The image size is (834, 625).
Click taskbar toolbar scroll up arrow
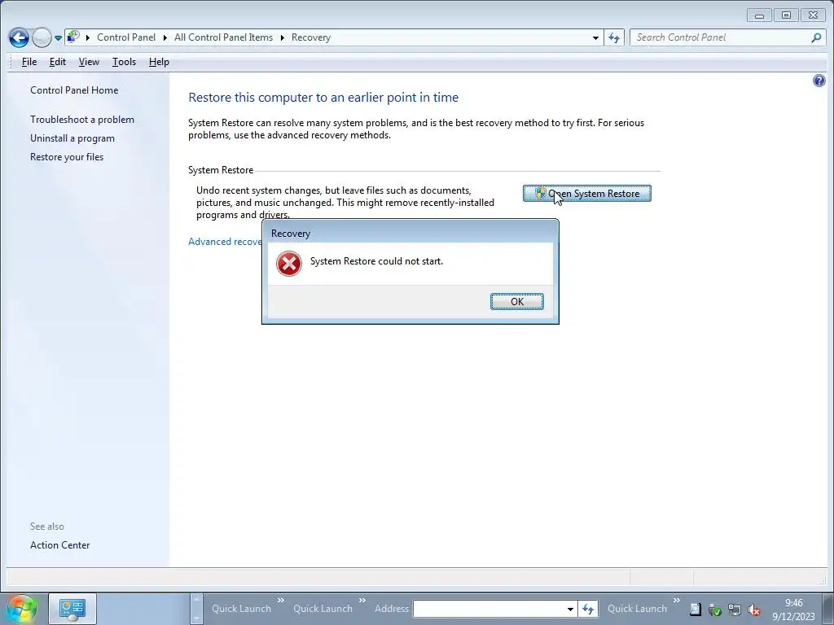coord(196,599)
